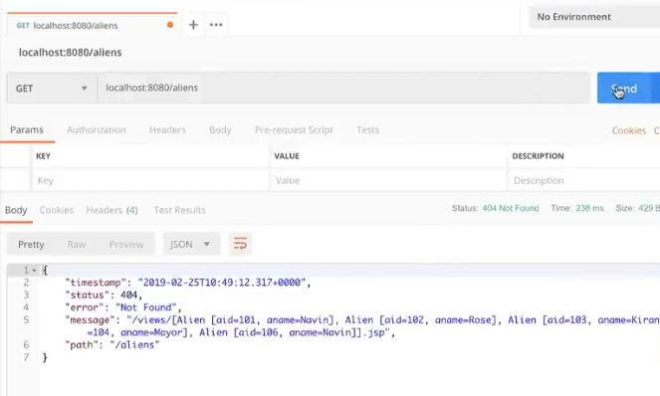660x396 pixels.
Task: Toggle line wrap icon in response viewer
Action: 240,244
